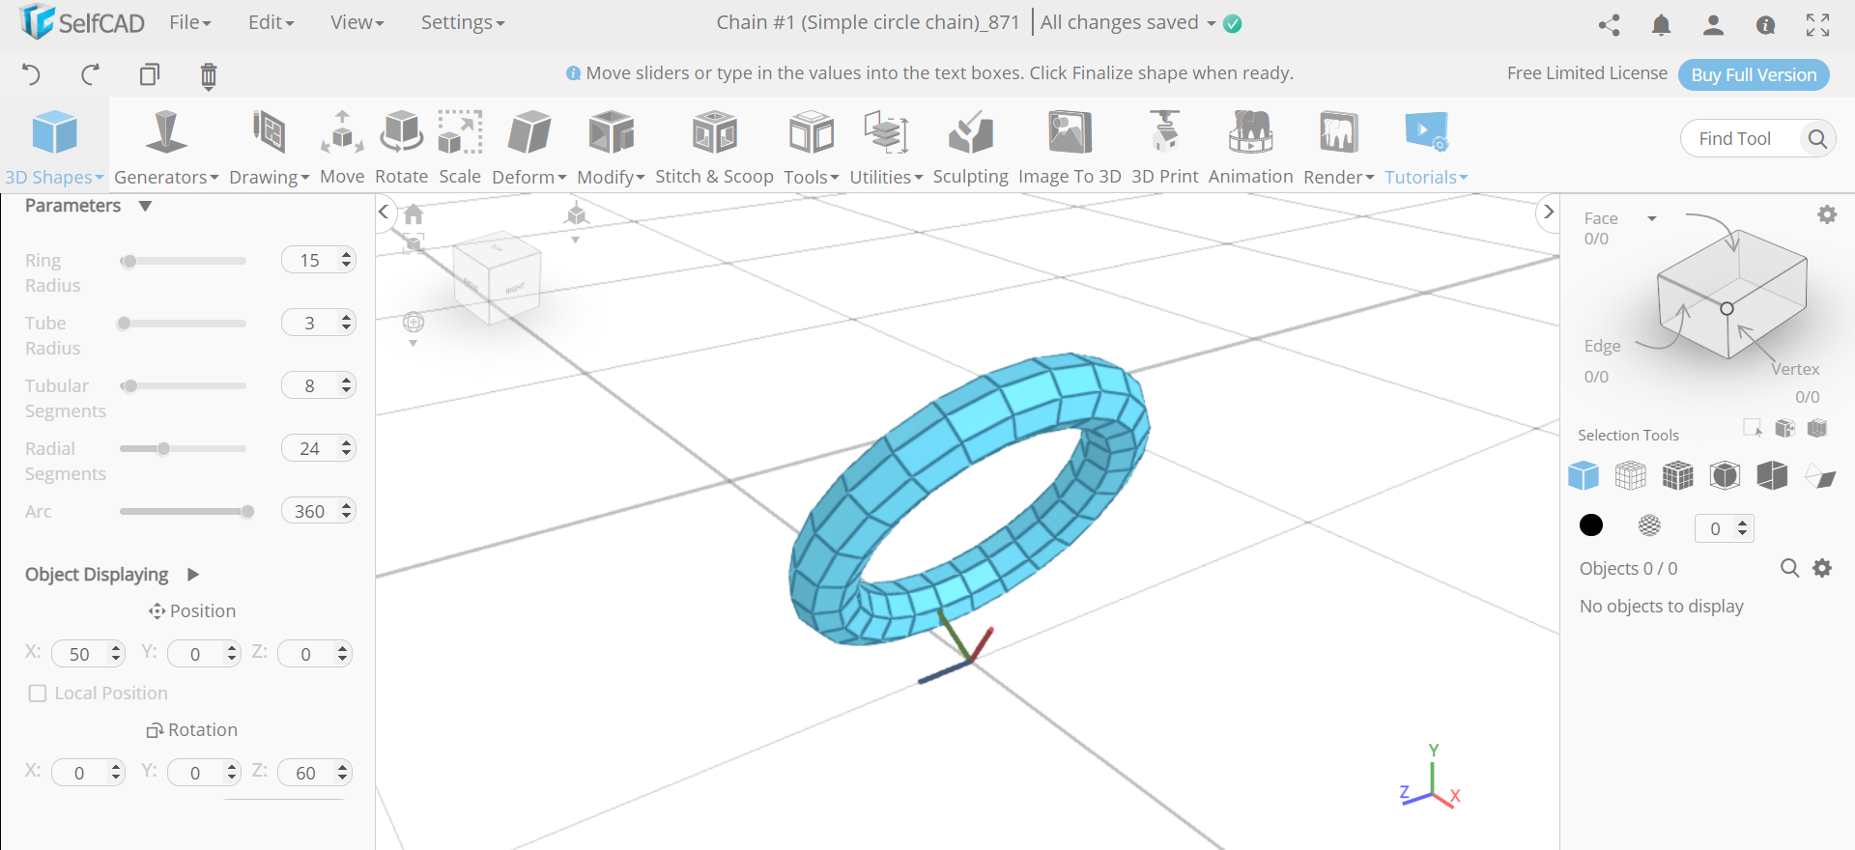
Task: Toggle the split cube selection mode
Action: tap(1772, 475)
